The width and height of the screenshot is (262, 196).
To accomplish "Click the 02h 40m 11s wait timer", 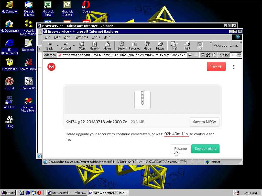I will 176,134.
